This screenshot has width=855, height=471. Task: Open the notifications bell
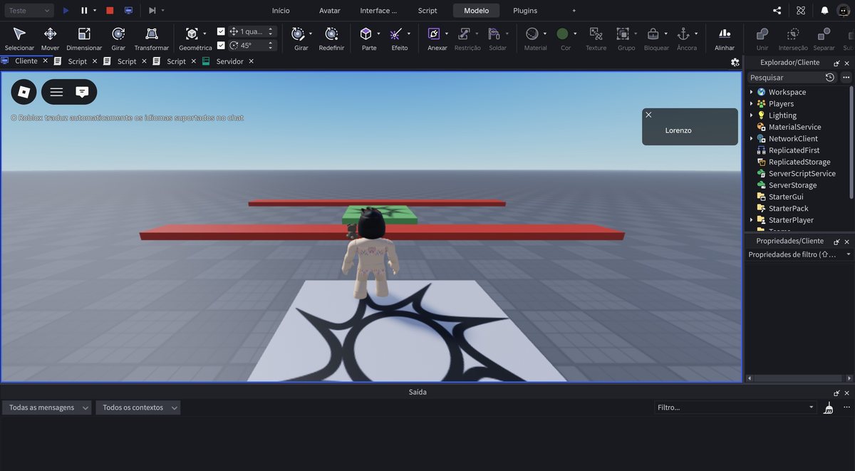click(x=824, y=11)
